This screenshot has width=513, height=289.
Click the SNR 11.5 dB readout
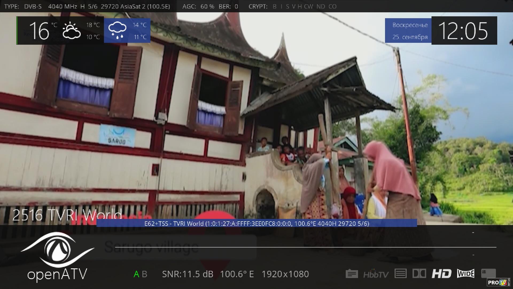(188, 274)
